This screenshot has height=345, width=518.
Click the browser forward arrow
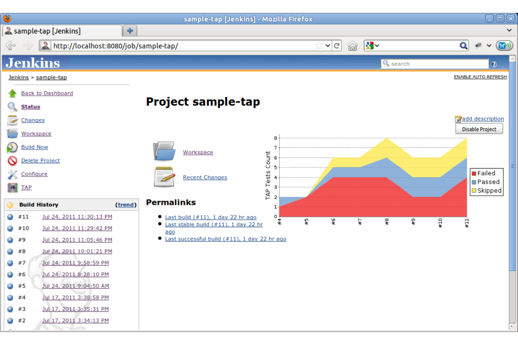pos(28,45)
